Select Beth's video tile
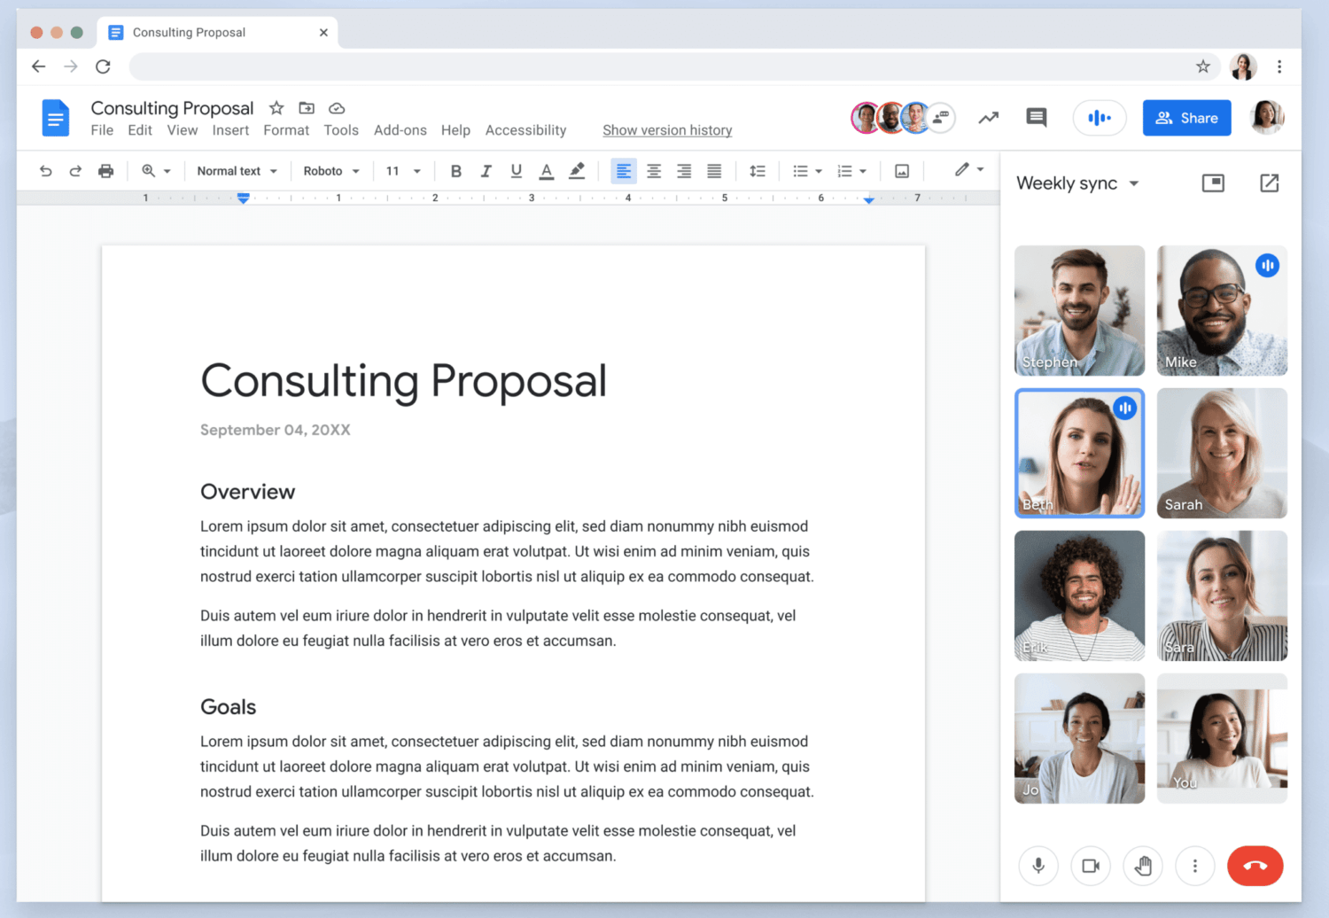 tap(1078, 453)
